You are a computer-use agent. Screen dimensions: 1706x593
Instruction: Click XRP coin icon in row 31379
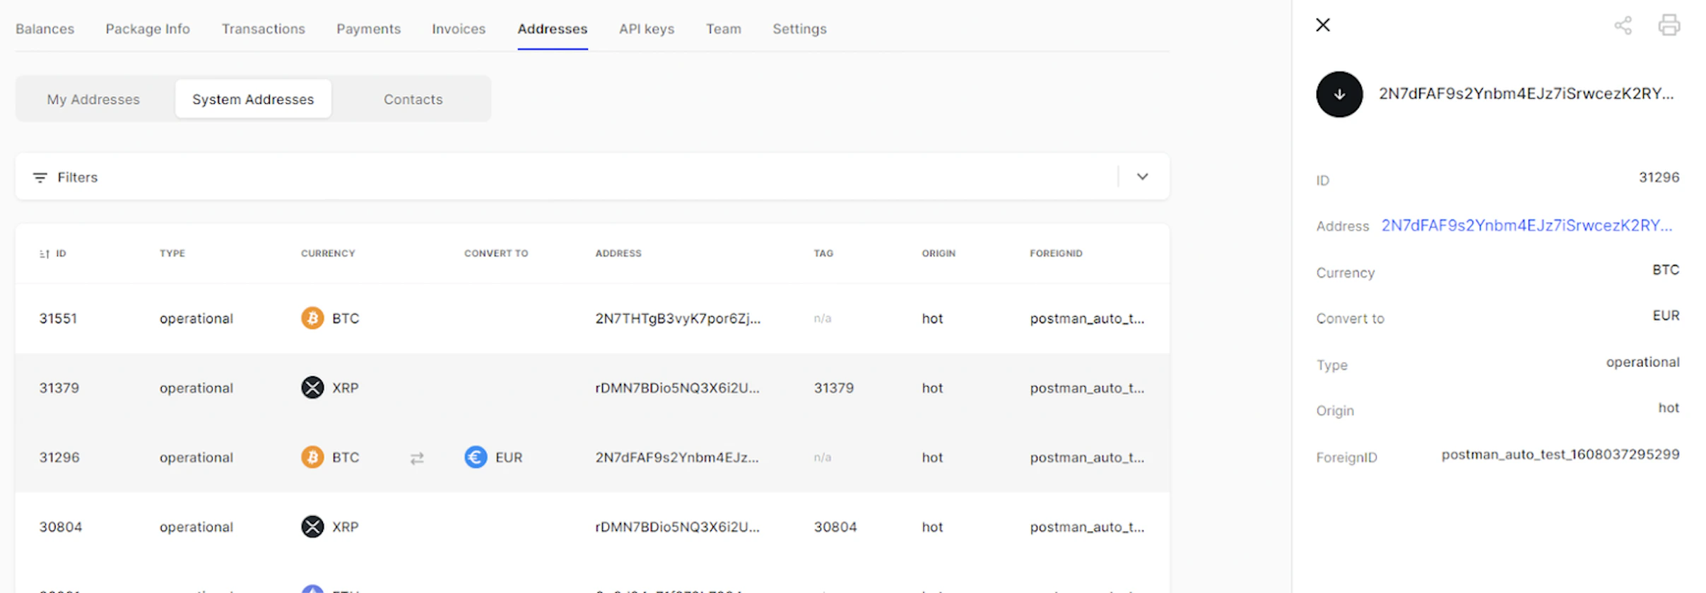click(312, 388)
